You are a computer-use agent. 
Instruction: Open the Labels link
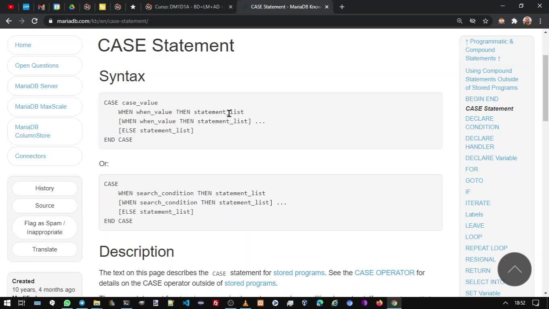[474, 214]
